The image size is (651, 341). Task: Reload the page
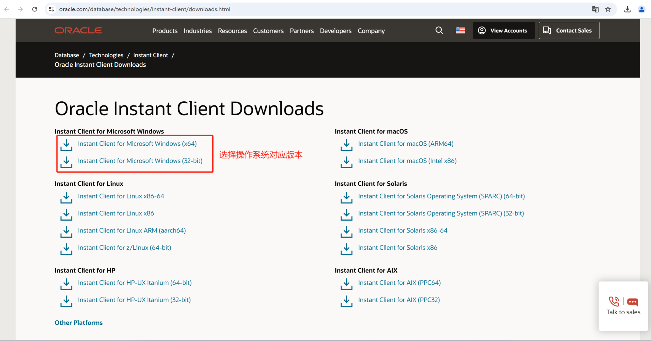point(35,9)
